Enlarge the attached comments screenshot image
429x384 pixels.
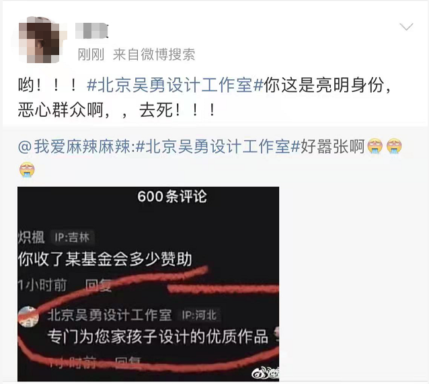[x=149, y=284]
